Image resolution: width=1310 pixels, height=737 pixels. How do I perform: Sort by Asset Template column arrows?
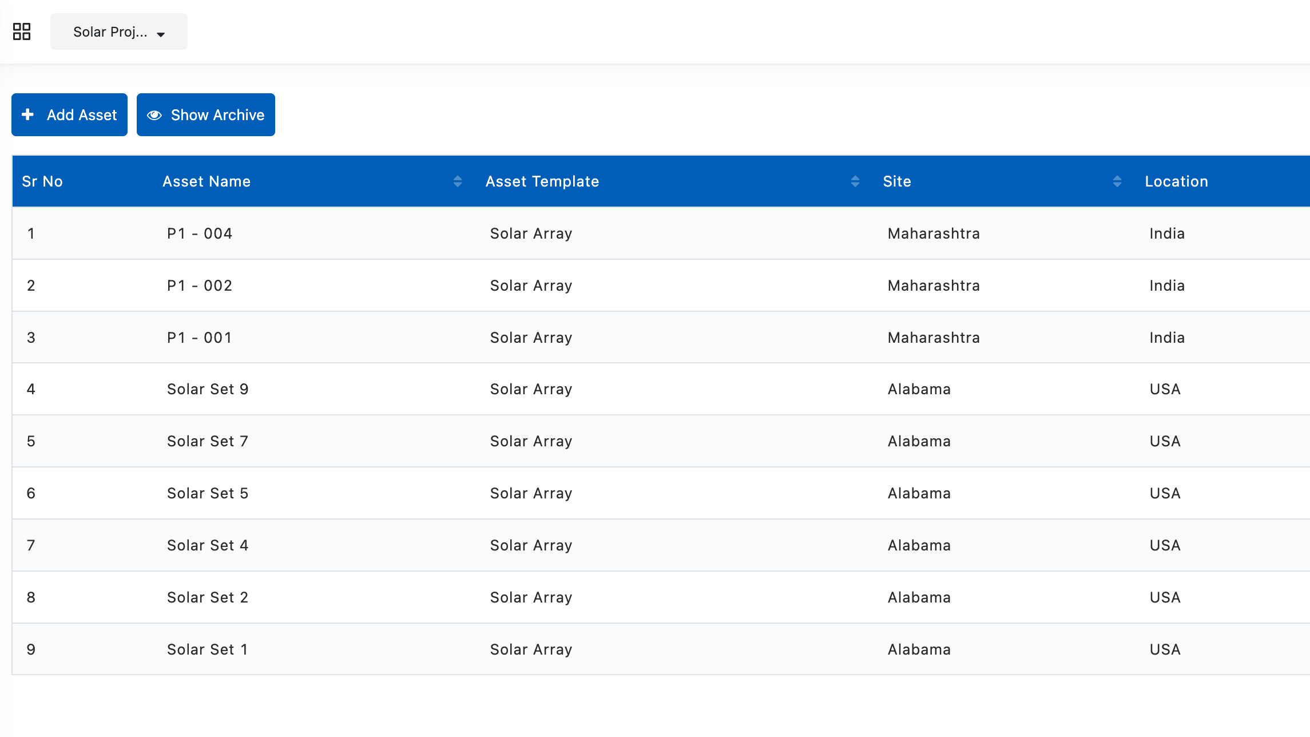point(855,181)
